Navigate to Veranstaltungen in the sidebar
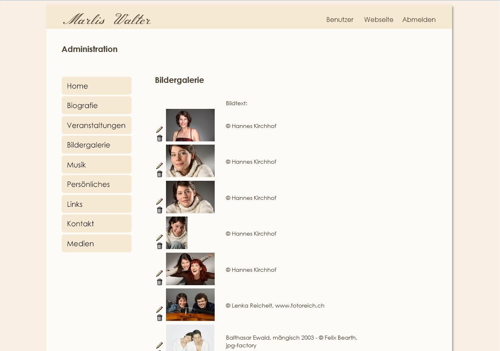Viewport: 500px width, 351px height. pyautogui.click(x=97, y=125)
